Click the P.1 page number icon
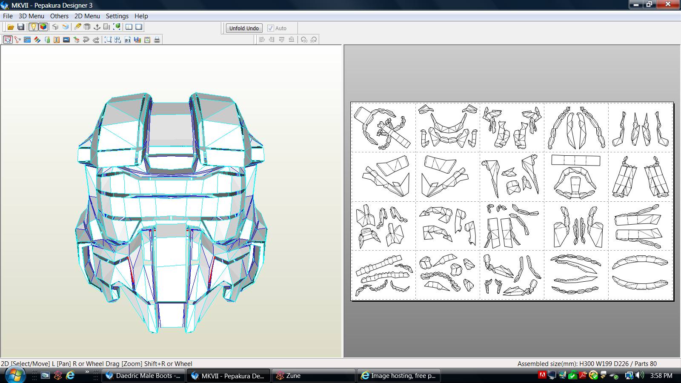This screenshot has height=383, width=681. tap(127, 40)
